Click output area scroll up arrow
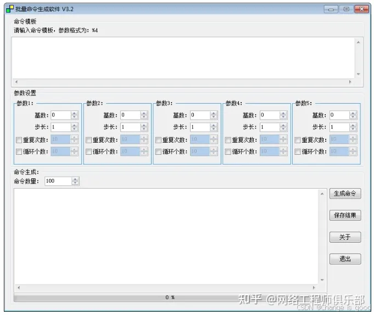This screenshot has height=315, width=374. 322,194
